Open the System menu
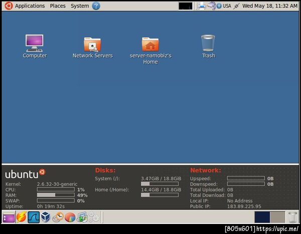Viewport: 301px width, 234px height. [80, 6]
